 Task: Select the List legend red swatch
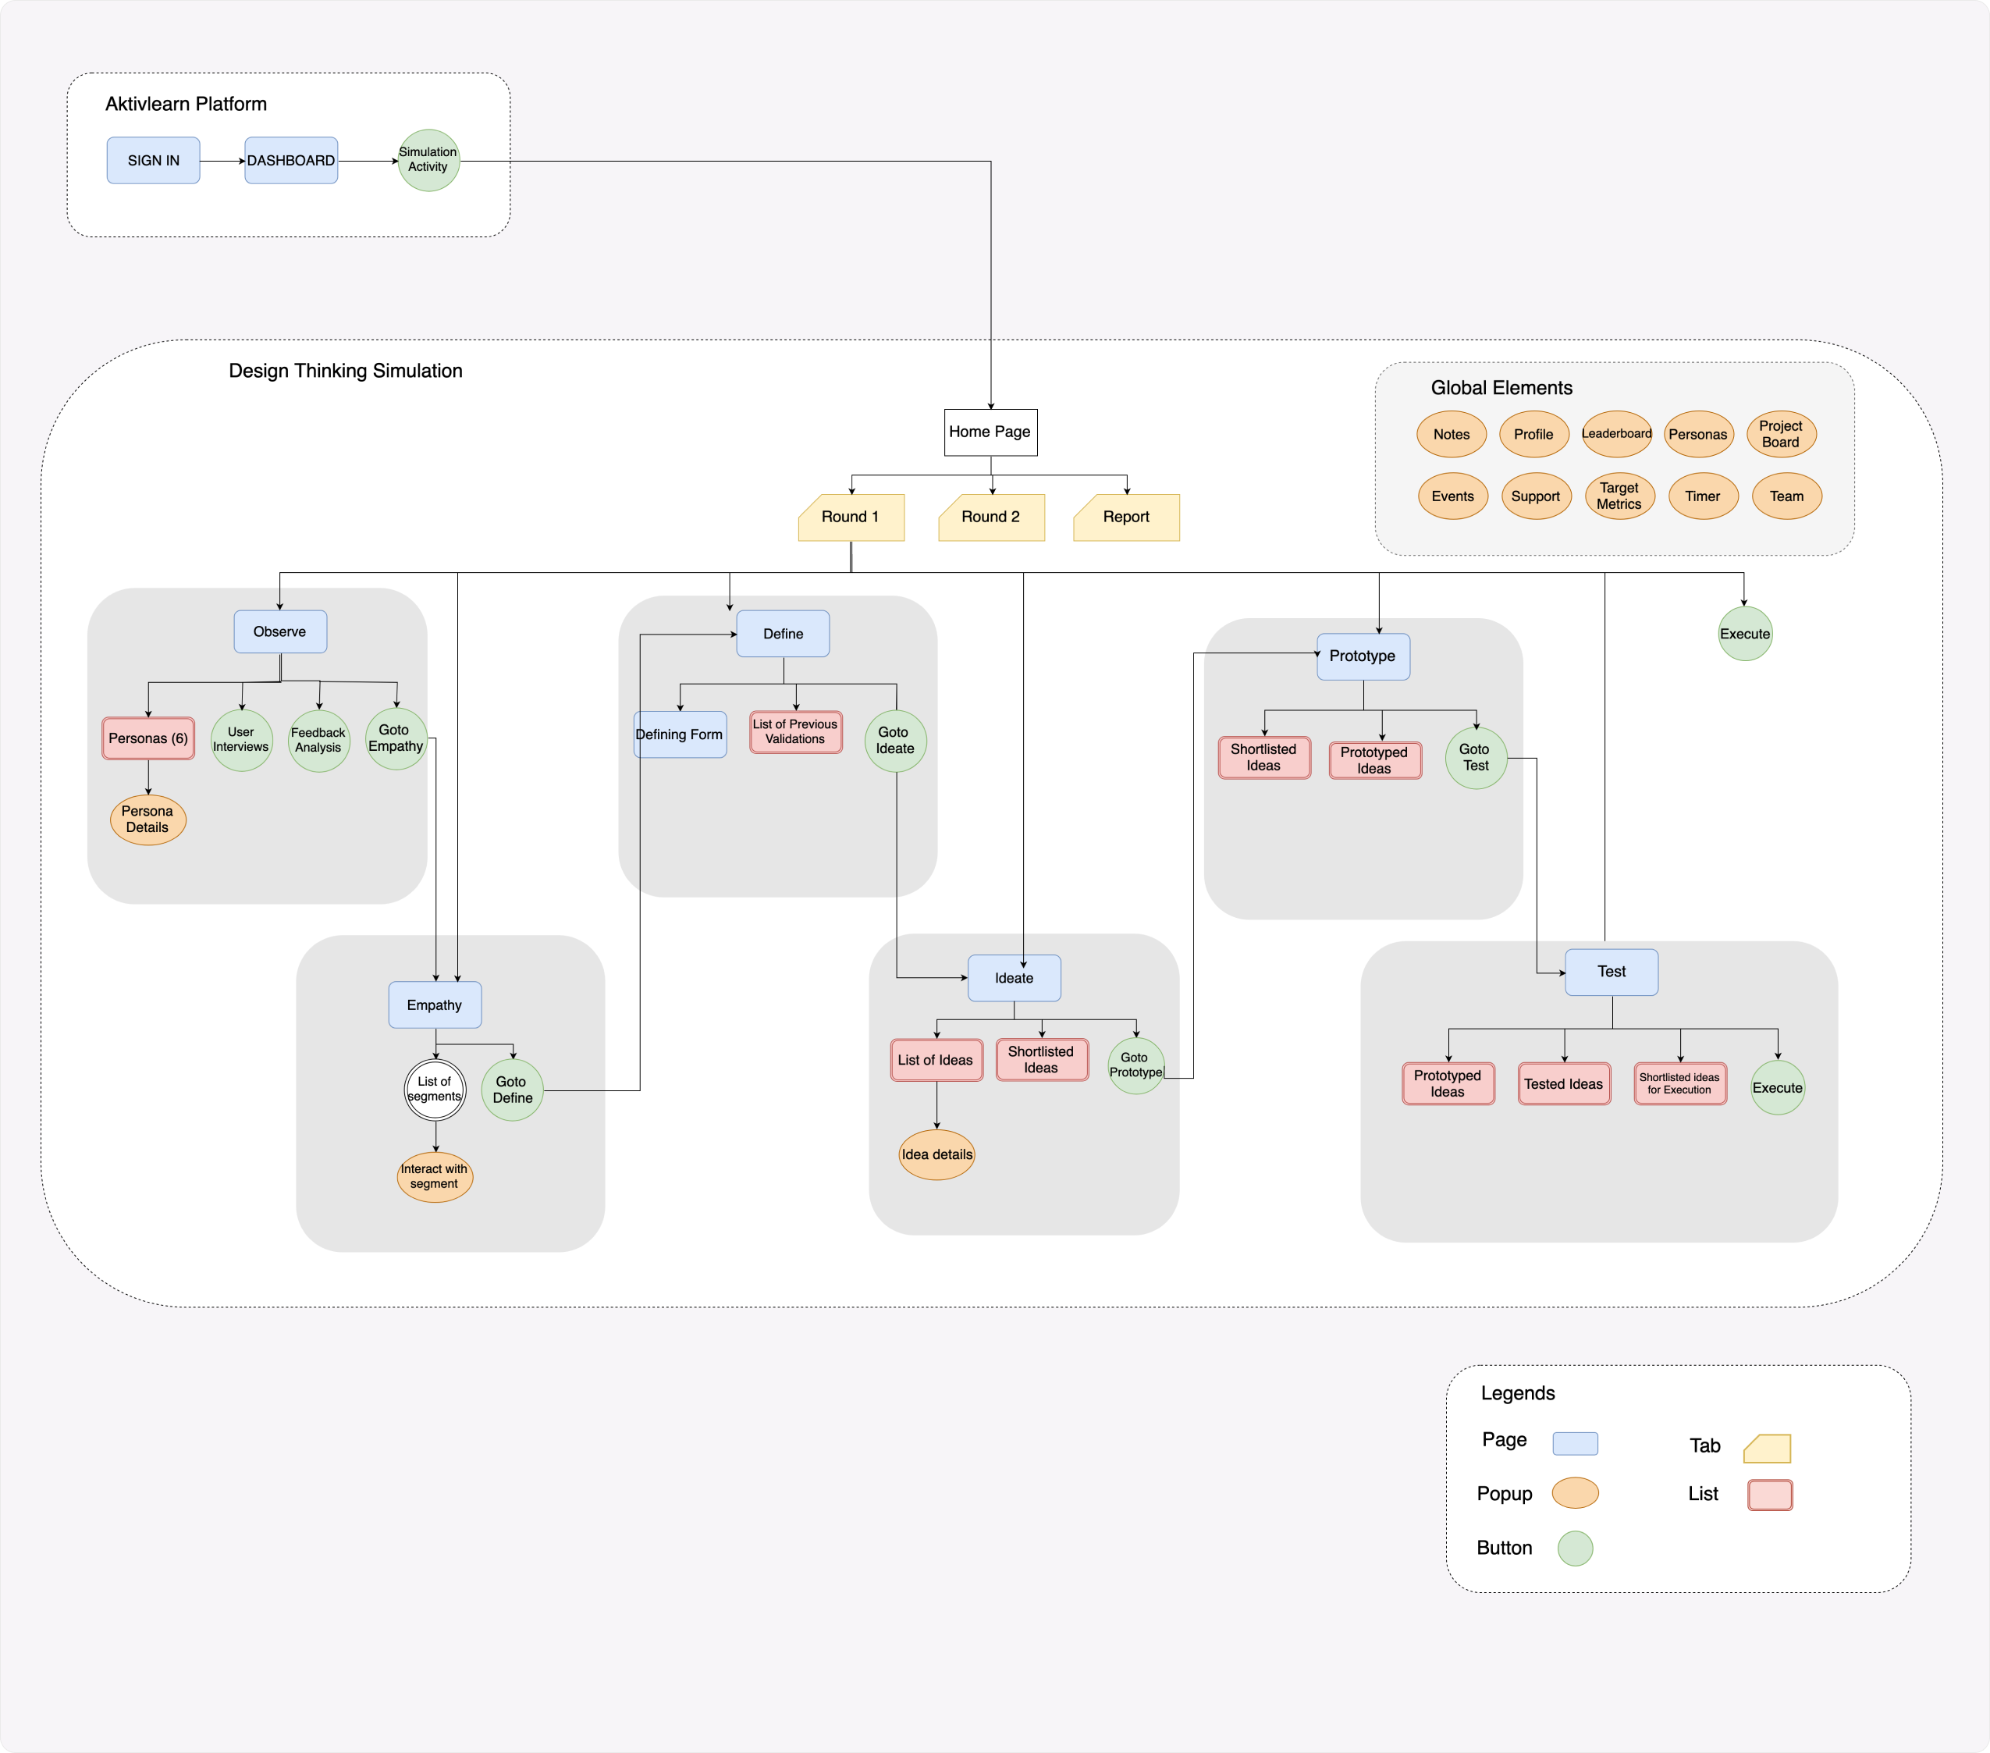tap(1769, 1495)
